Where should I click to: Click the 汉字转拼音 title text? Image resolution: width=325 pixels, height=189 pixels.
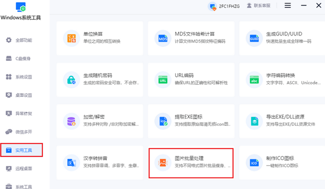click(95, 158)
